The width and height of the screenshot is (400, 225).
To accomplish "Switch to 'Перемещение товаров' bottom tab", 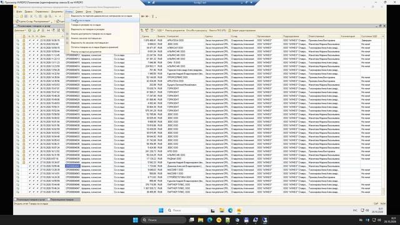I will coord(64,199).
